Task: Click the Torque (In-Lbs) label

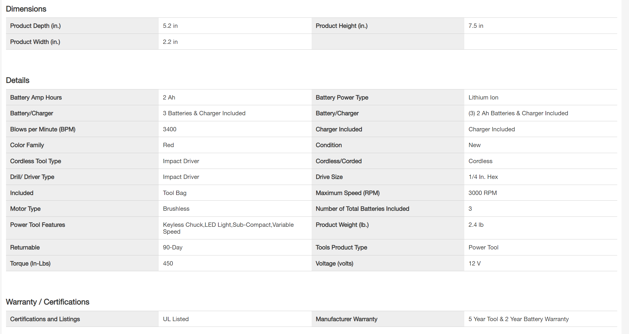Action: tap(30, 263)
